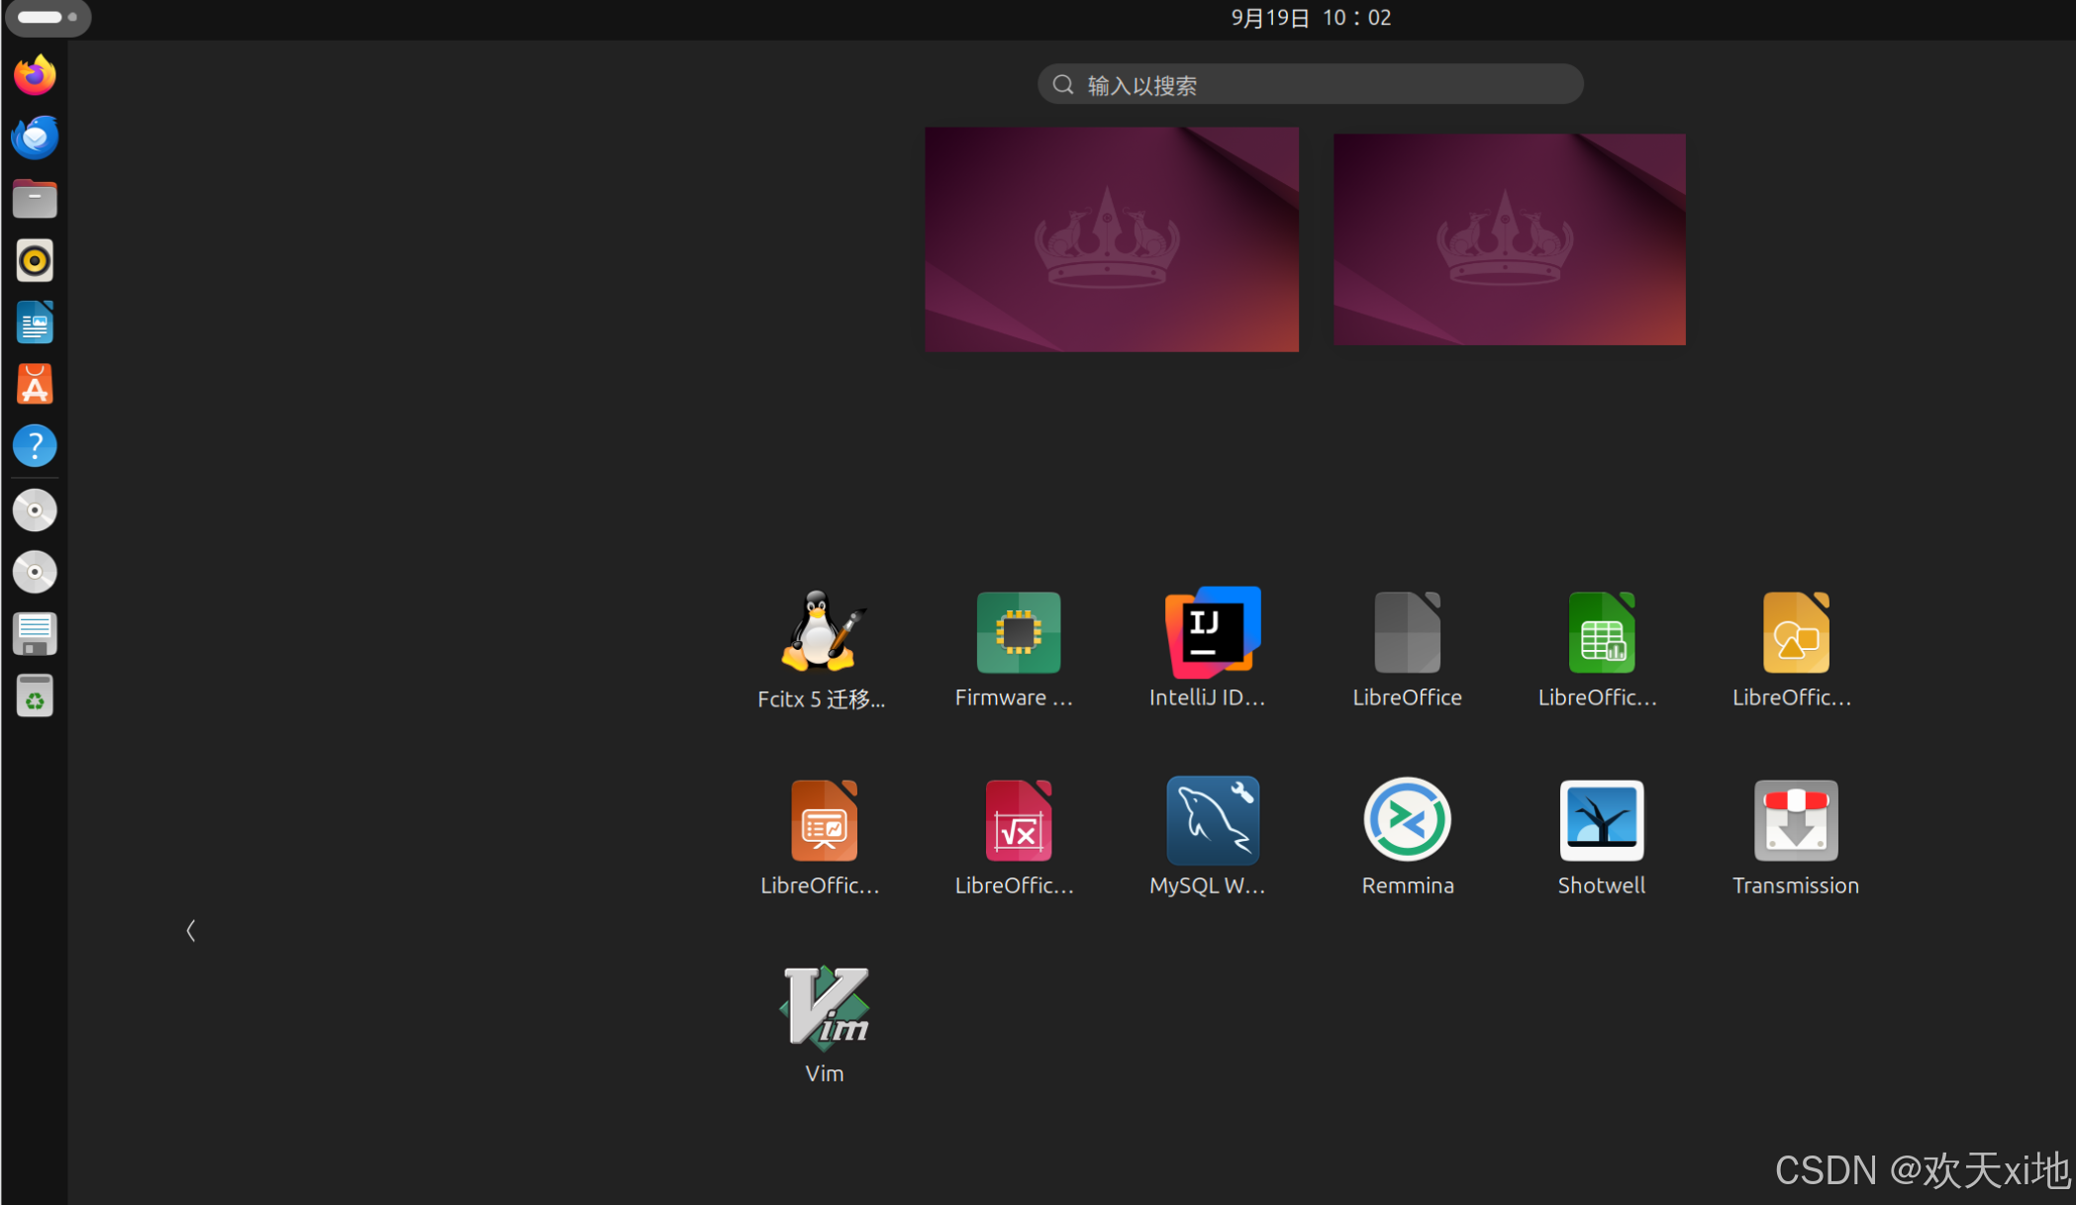Open Thunderbird mail from the dock
The width and height of the screenshot is (2076, 1205).
(x=35, y=137)
